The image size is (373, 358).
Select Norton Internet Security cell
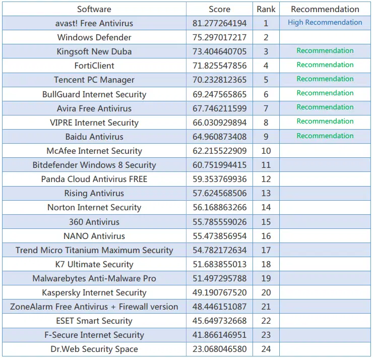coord(94,208)
